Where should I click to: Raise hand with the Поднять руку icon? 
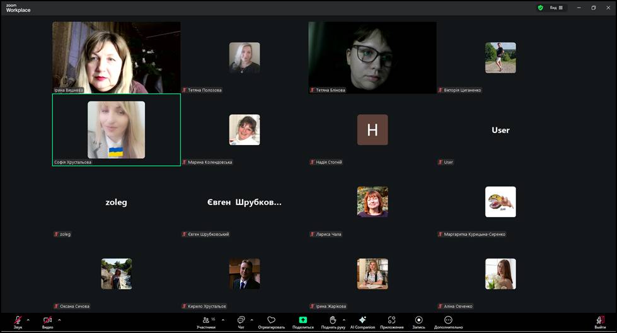pyautogui.click(x=333, y=321)
